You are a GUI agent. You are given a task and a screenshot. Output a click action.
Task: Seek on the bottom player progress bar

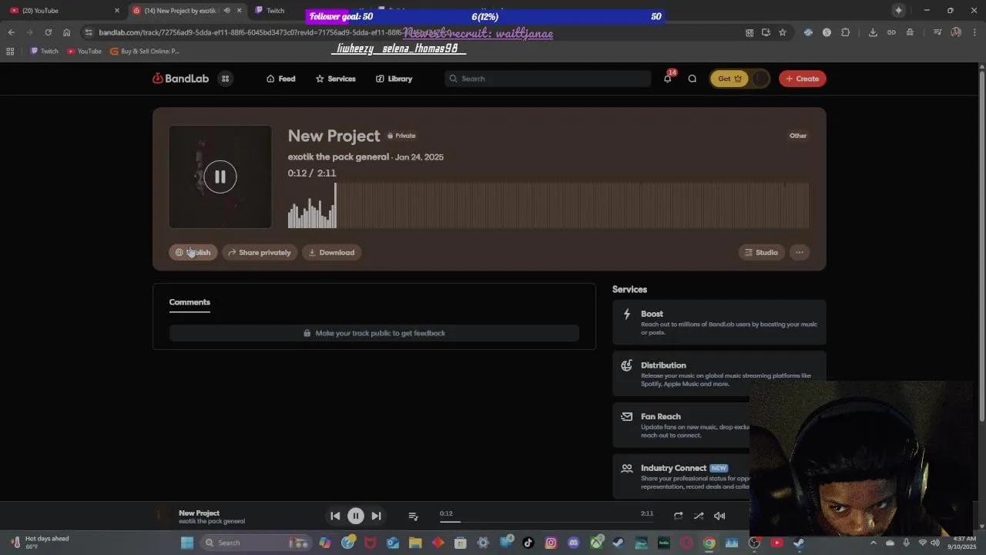pyautogui.click(x=547, y=522)
